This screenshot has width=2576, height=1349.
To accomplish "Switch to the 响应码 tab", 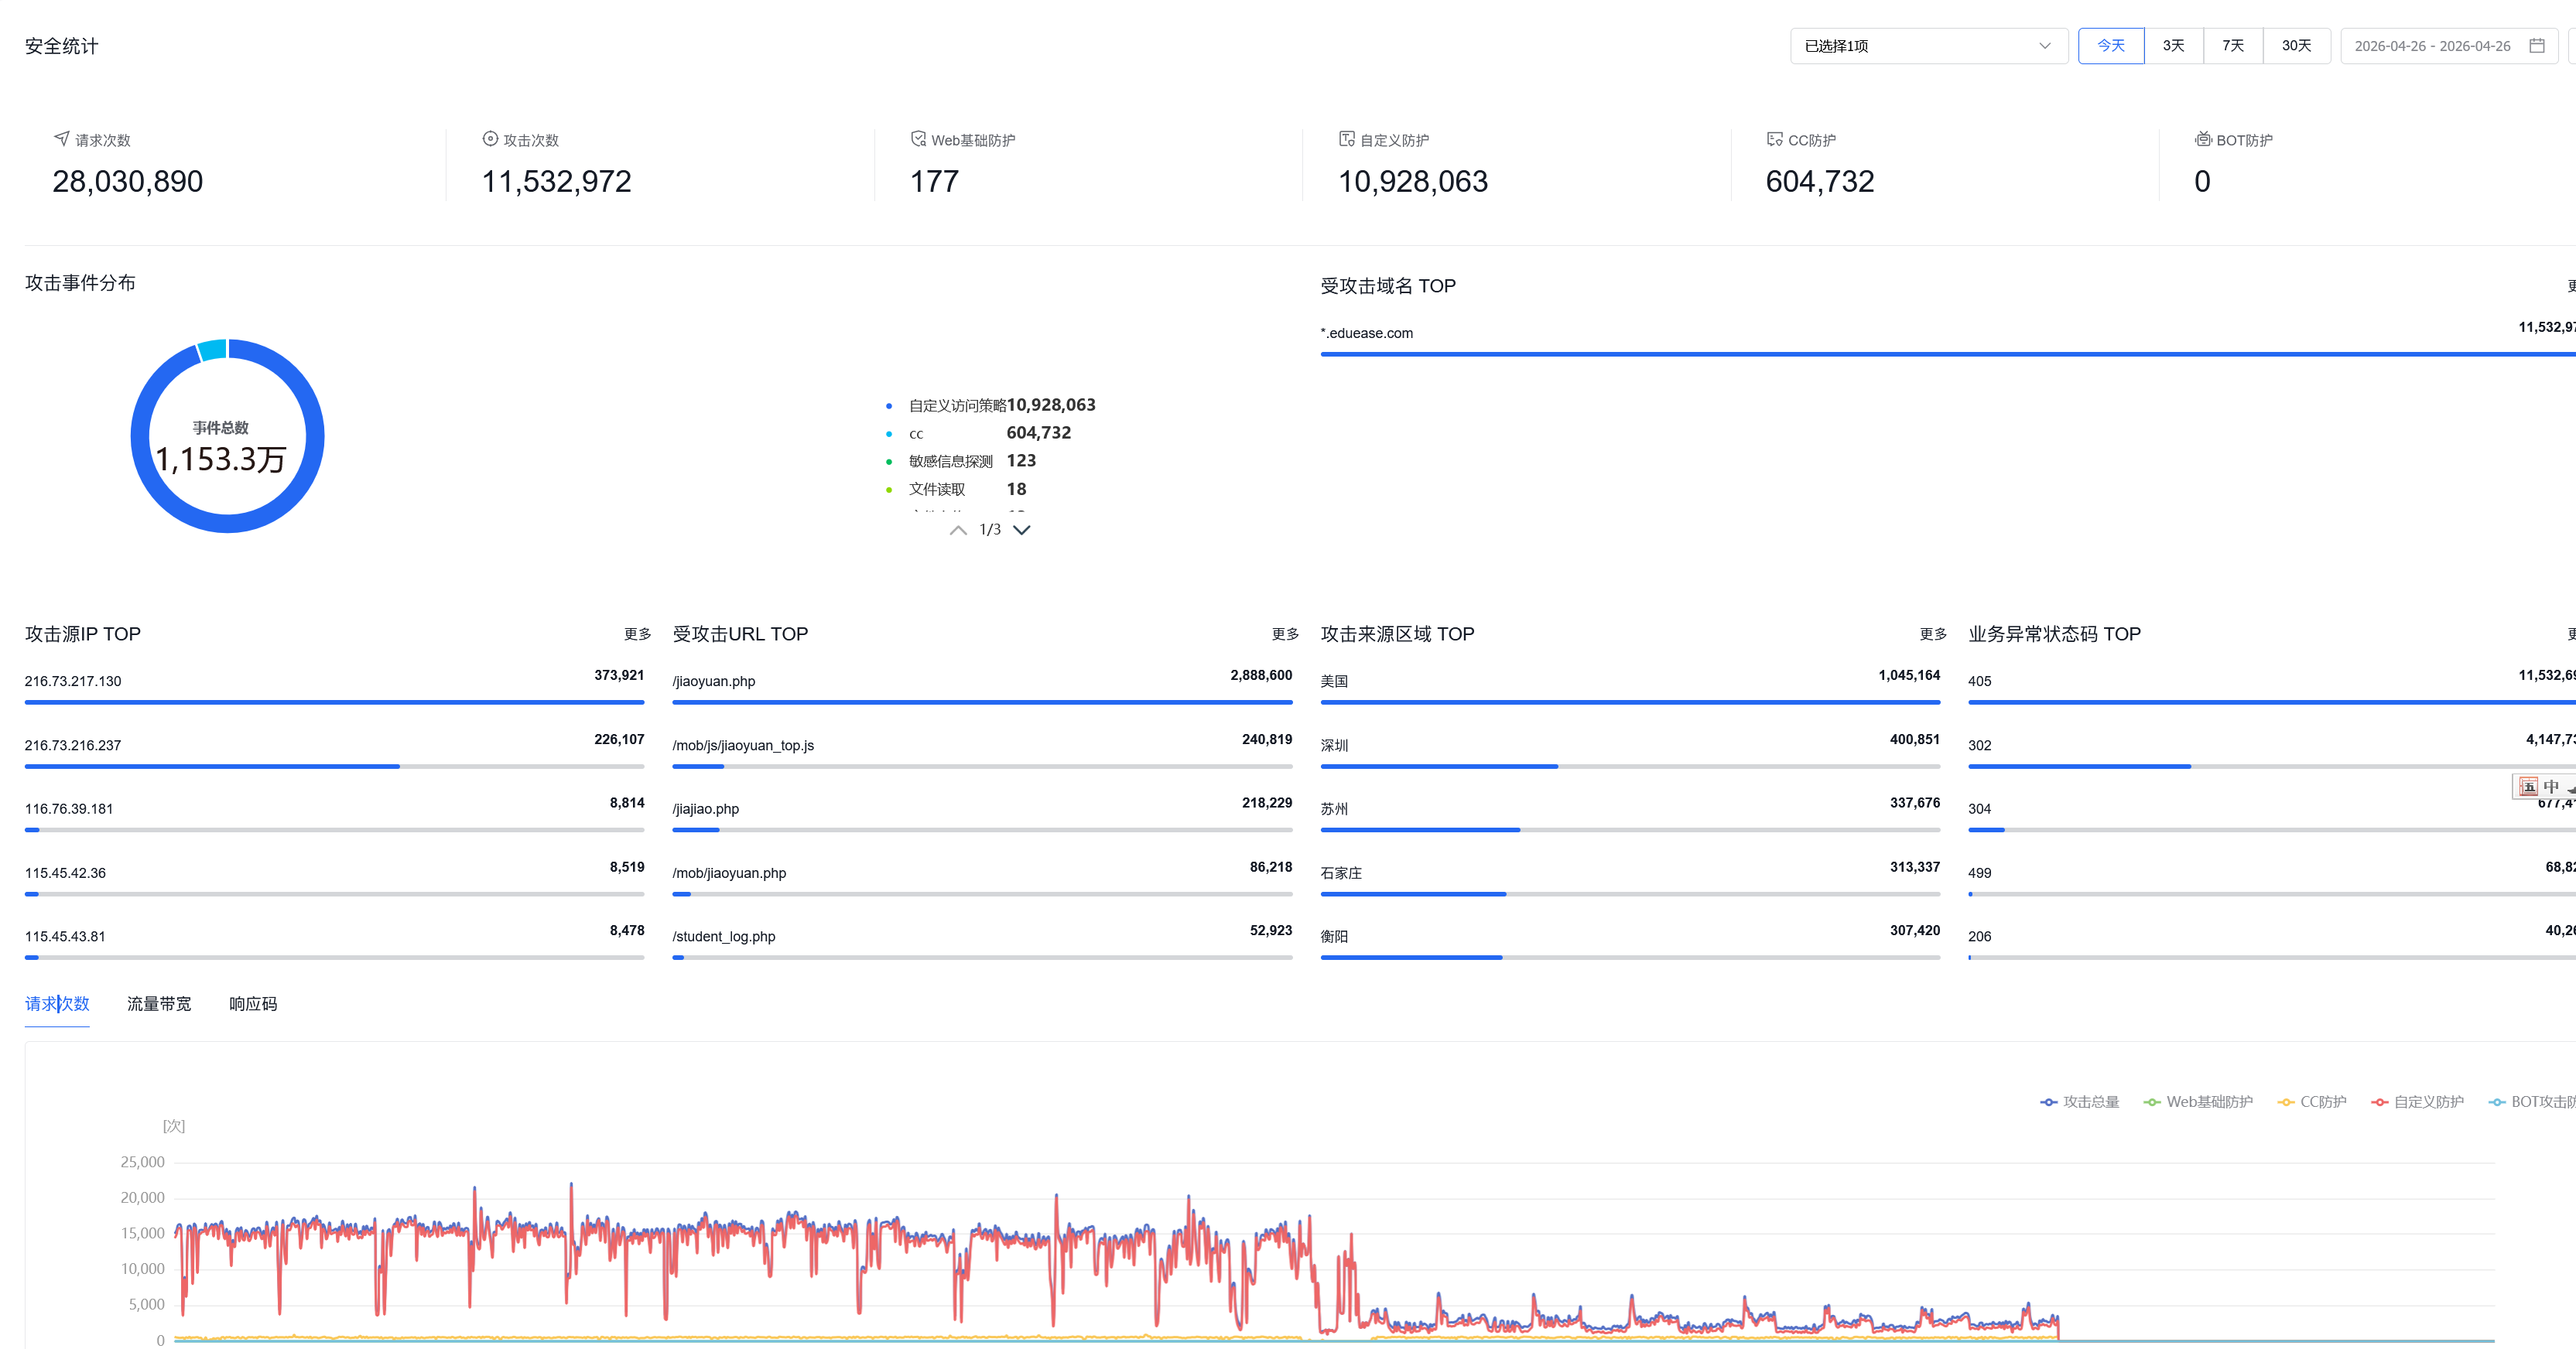I will click(x=253, y=1003).
